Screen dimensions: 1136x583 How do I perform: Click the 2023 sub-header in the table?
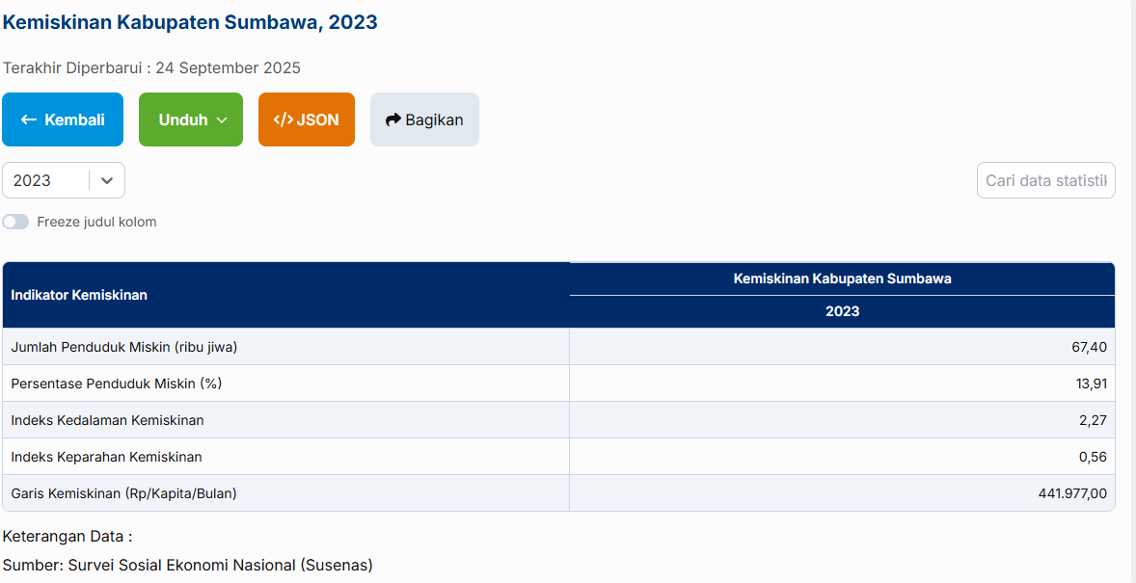(x=842, y=311)
